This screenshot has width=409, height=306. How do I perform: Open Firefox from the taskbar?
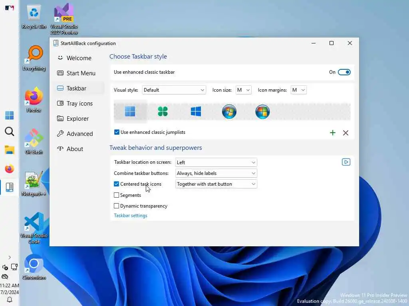pyautogui.click(x=10, y=169)
